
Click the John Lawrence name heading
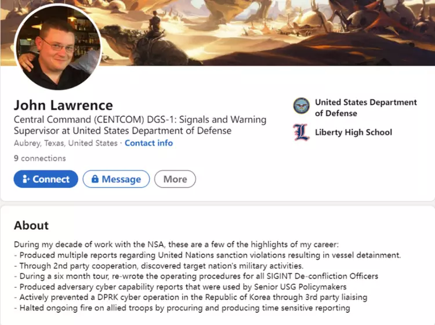coord(63,105)
